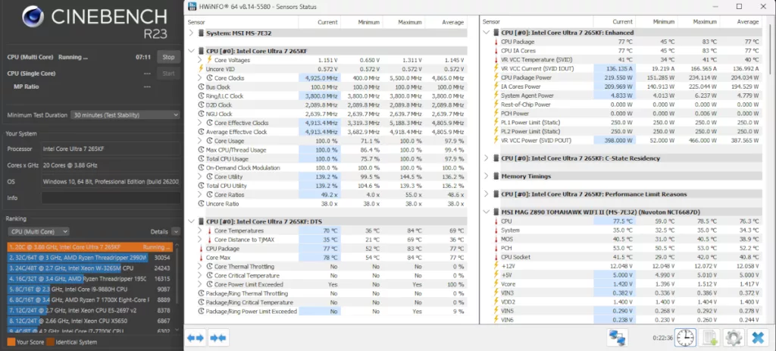Screen dimensions: 776x351
Task: Expand Core Power Limit Exceeded row
Action: [199, 284]
